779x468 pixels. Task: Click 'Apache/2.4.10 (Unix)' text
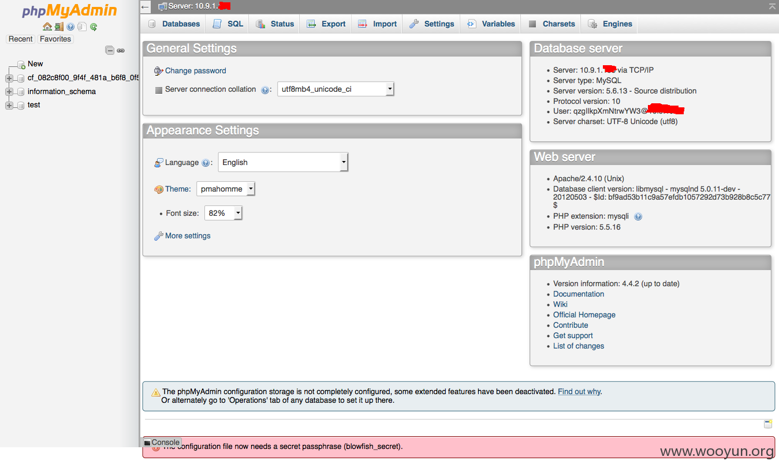[x=588, y=179]
